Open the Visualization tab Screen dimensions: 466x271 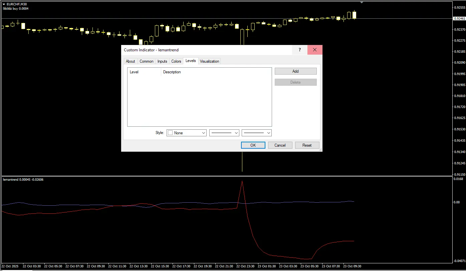[210, 61]
